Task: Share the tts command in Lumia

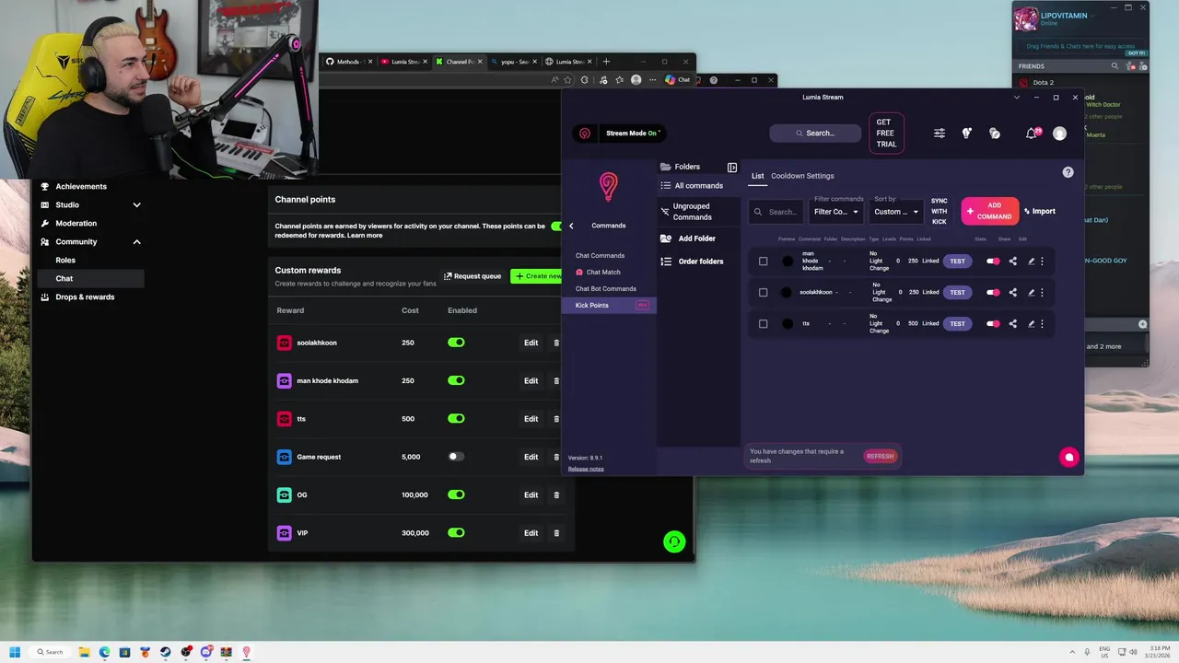Action: (x=1012, y=324)
